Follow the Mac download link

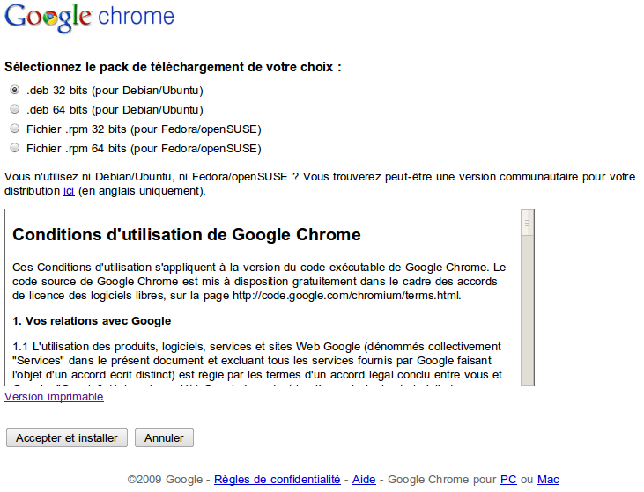click(x=548, y=480)
